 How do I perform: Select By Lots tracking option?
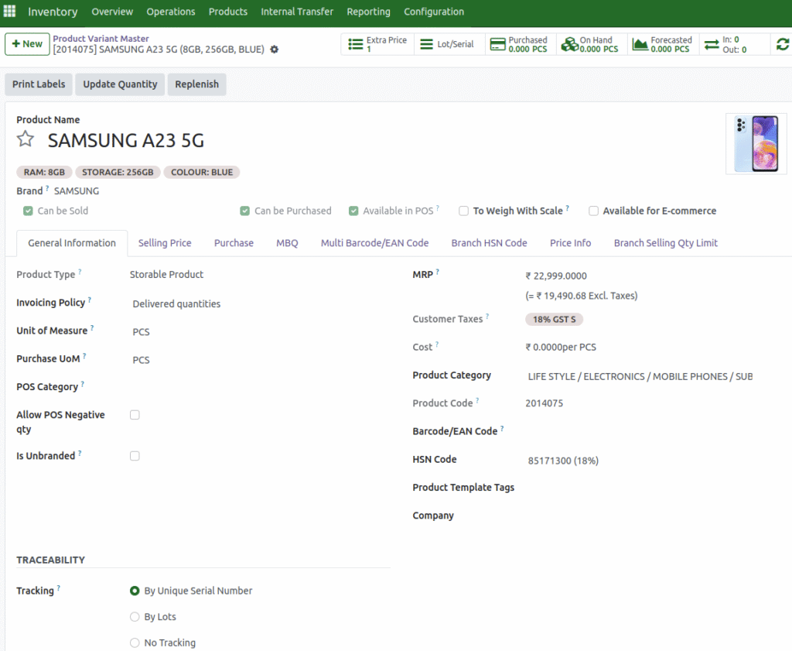click(135, 617)
